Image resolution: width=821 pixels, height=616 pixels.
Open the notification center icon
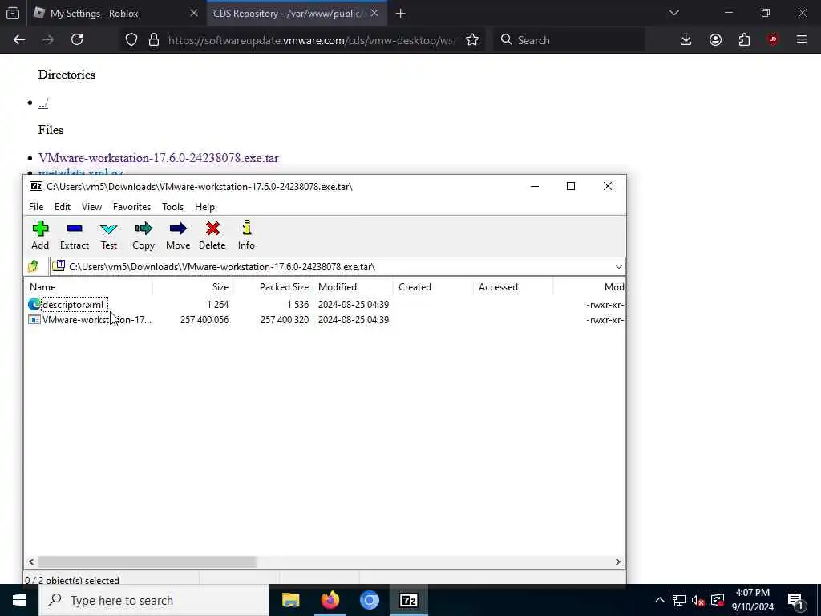(x=796, y=600)
